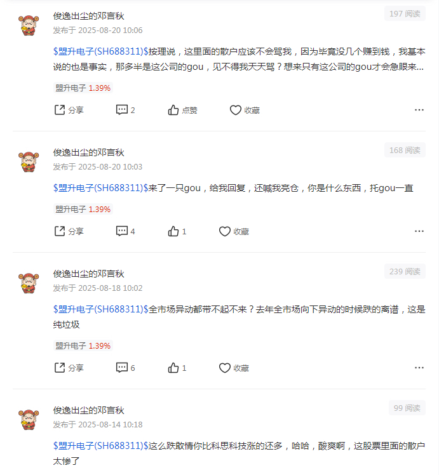Open more options for 10:06 post
The width and height of the screenshot is (439, 475).
point(419,110)
